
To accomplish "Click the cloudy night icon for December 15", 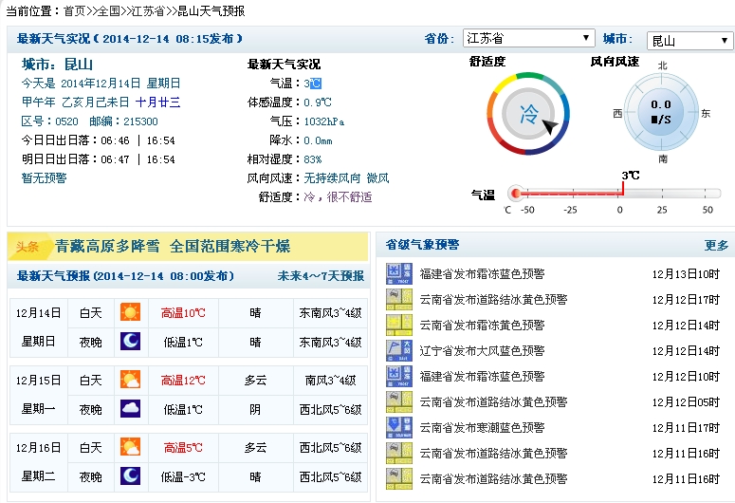I will point(130,409).
